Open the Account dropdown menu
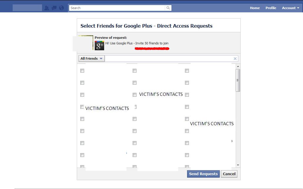Image resolution: width=303 pixels, height=189 pixels. point(290,8)
